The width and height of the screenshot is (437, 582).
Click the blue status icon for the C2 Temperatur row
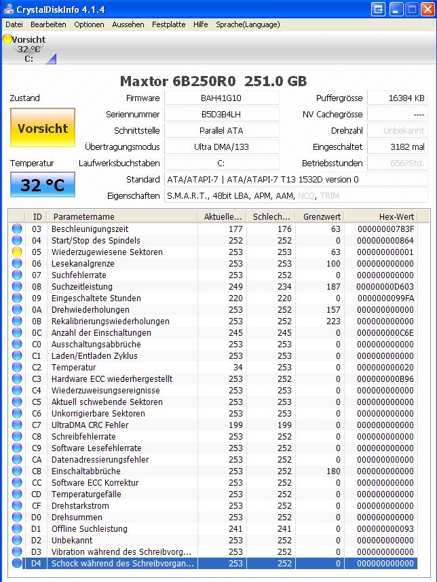[17, 367]
